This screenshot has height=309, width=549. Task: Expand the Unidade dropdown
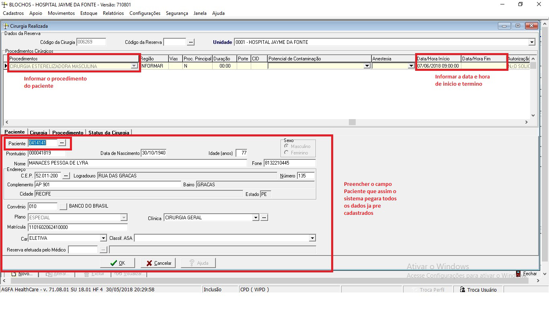coord(532,42)
